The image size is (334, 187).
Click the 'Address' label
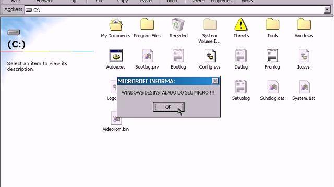[x=13, y=9]
